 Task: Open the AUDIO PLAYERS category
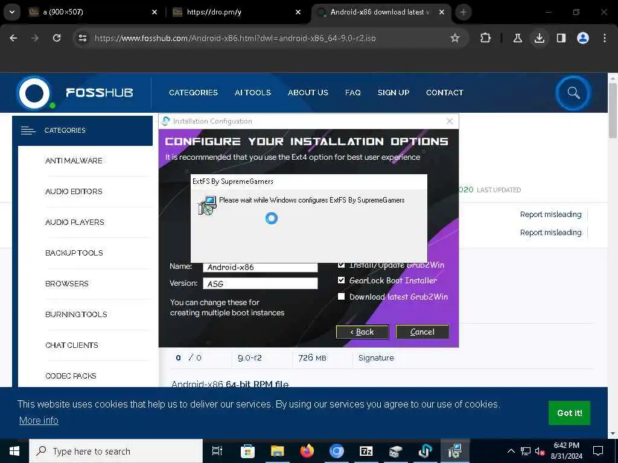(74, 222)
